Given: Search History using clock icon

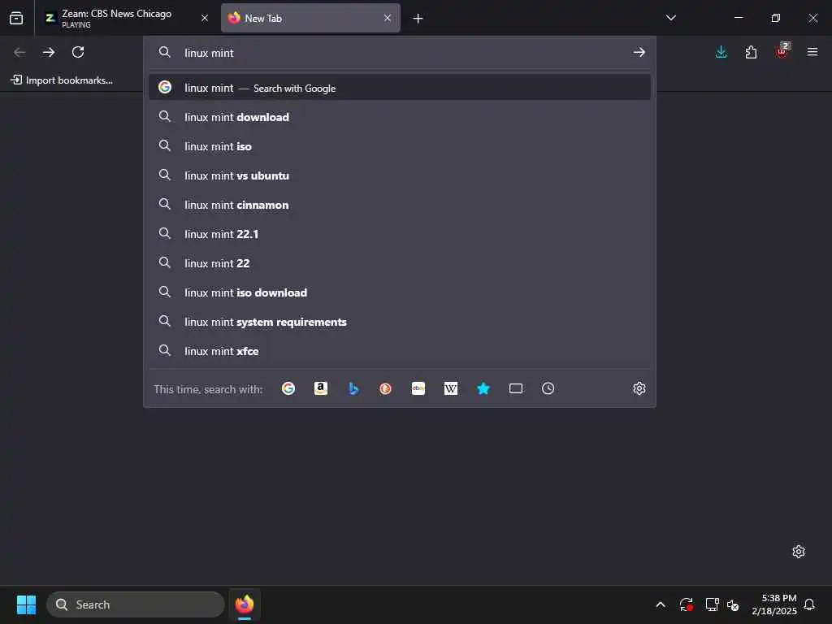Looking at the screenshot, I should click(x=548, y=388).
